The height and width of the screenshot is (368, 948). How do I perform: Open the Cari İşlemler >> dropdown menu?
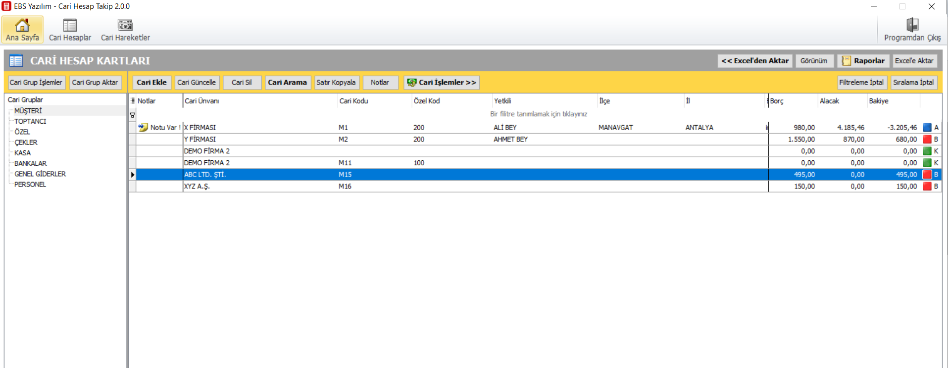[x=442, y=83]
